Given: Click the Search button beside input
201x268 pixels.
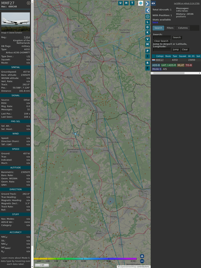Looking at the screenshot, I should 177,37.
